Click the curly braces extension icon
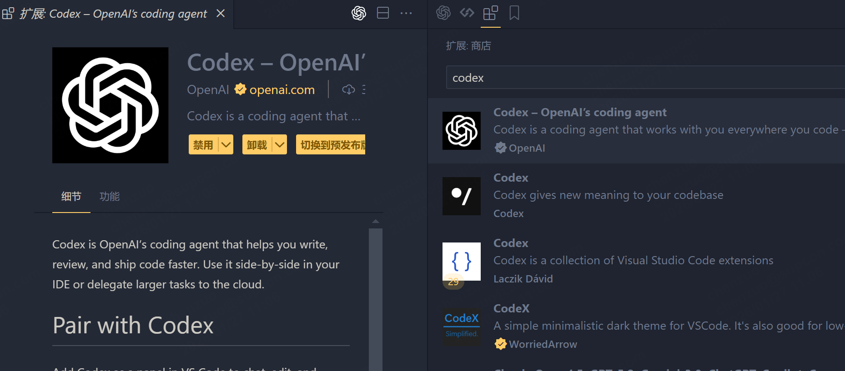This screenshot has width=845, height=371. point(462,261)
